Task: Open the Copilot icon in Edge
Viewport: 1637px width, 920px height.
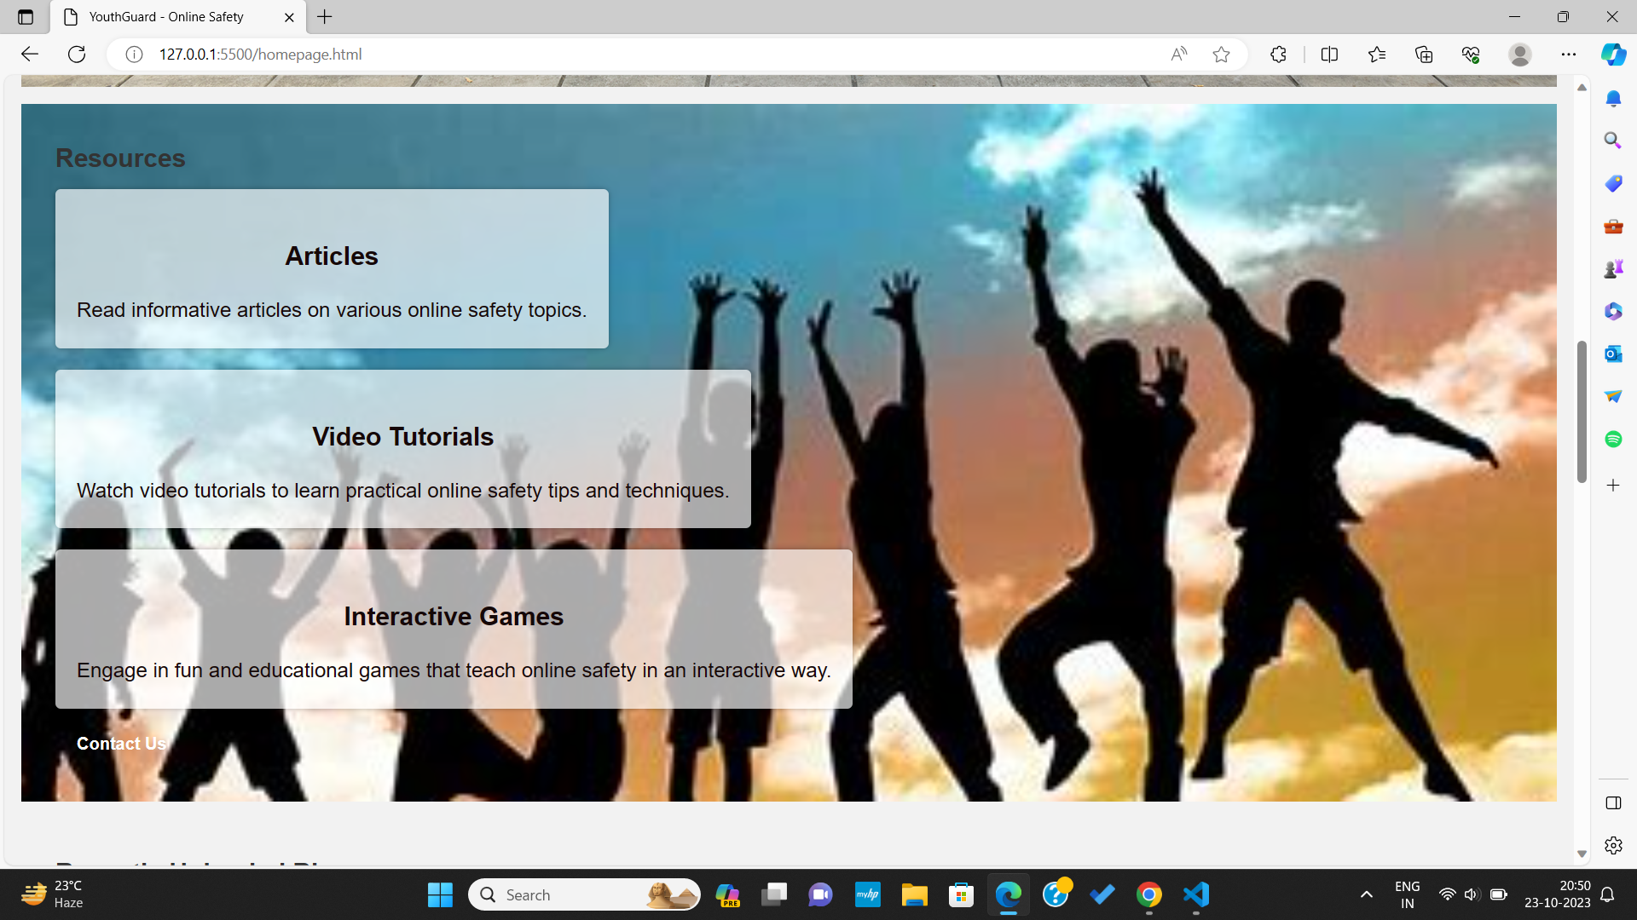Action: (x=1613, y=55)
